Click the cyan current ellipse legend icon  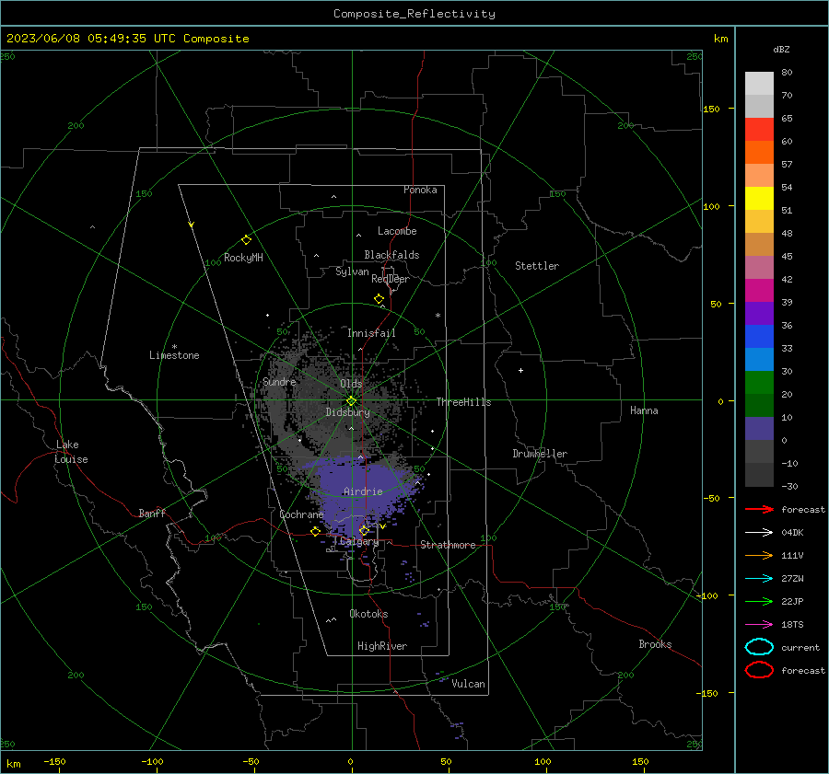[x=759, y=647]
